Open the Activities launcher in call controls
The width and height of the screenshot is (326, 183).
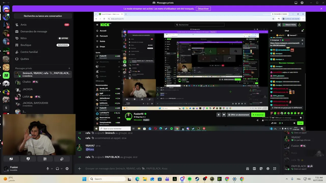click(x=45, y=159)
